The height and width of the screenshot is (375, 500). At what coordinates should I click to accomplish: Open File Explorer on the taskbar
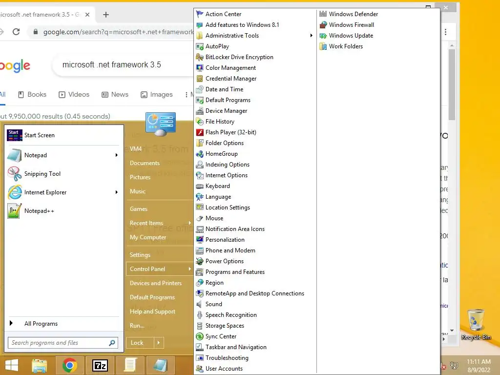40,365
